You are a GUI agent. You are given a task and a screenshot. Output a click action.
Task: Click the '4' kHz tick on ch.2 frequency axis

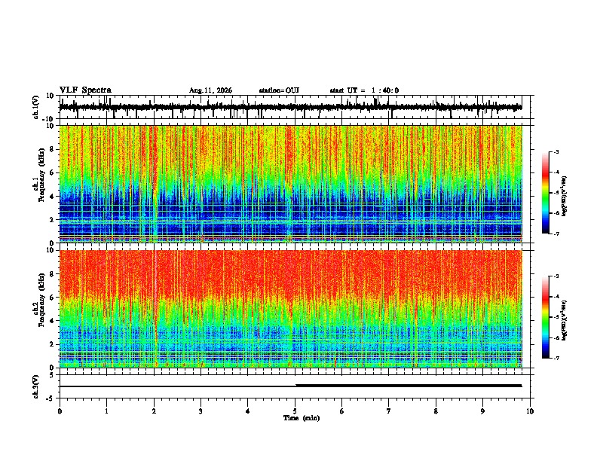click(52, 321)
